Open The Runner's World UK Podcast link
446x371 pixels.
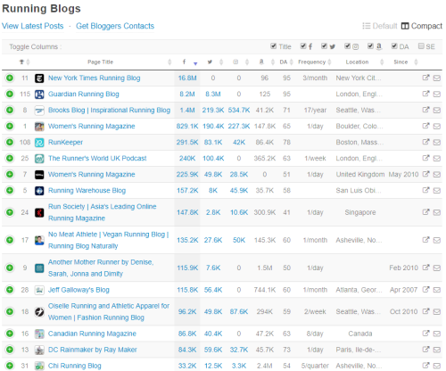click(97, 159)
